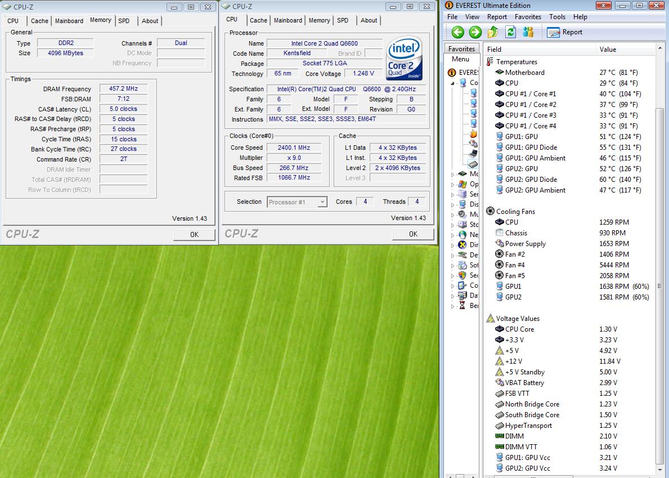This screenshot has width=669, height=478.
Task: Open the Help menu in EVEREST
Action: [x=580, y=17]
